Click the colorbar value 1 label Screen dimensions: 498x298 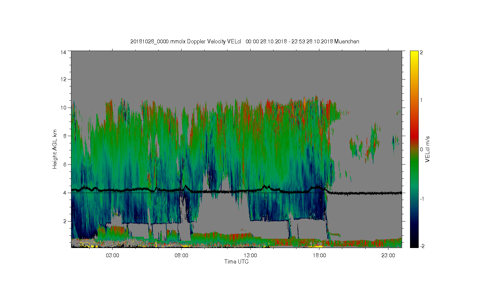point(422,100)
